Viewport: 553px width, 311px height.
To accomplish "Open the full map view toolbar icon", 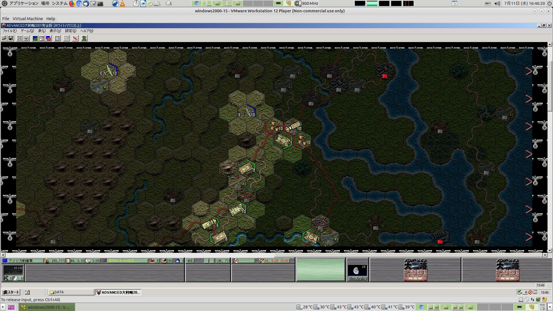I will coord(35,38).
